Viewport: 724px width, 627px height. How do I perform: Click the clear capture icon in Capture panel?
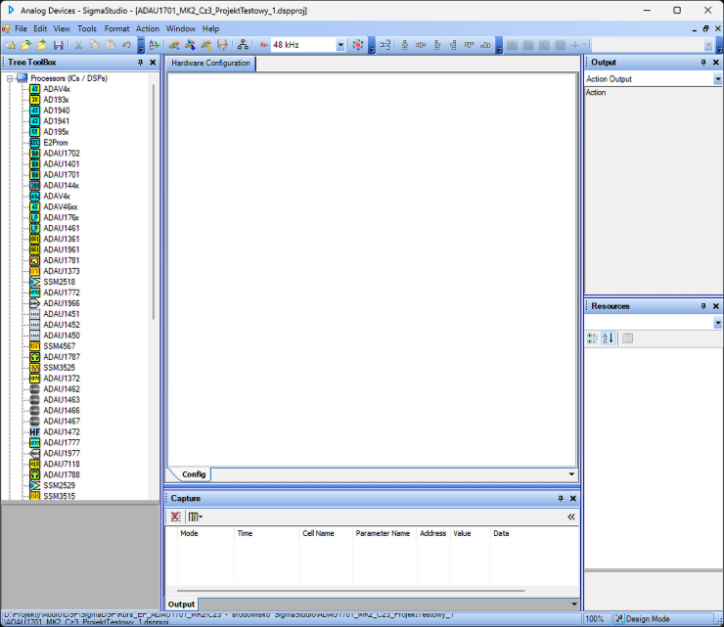click(x=175, y=515)
